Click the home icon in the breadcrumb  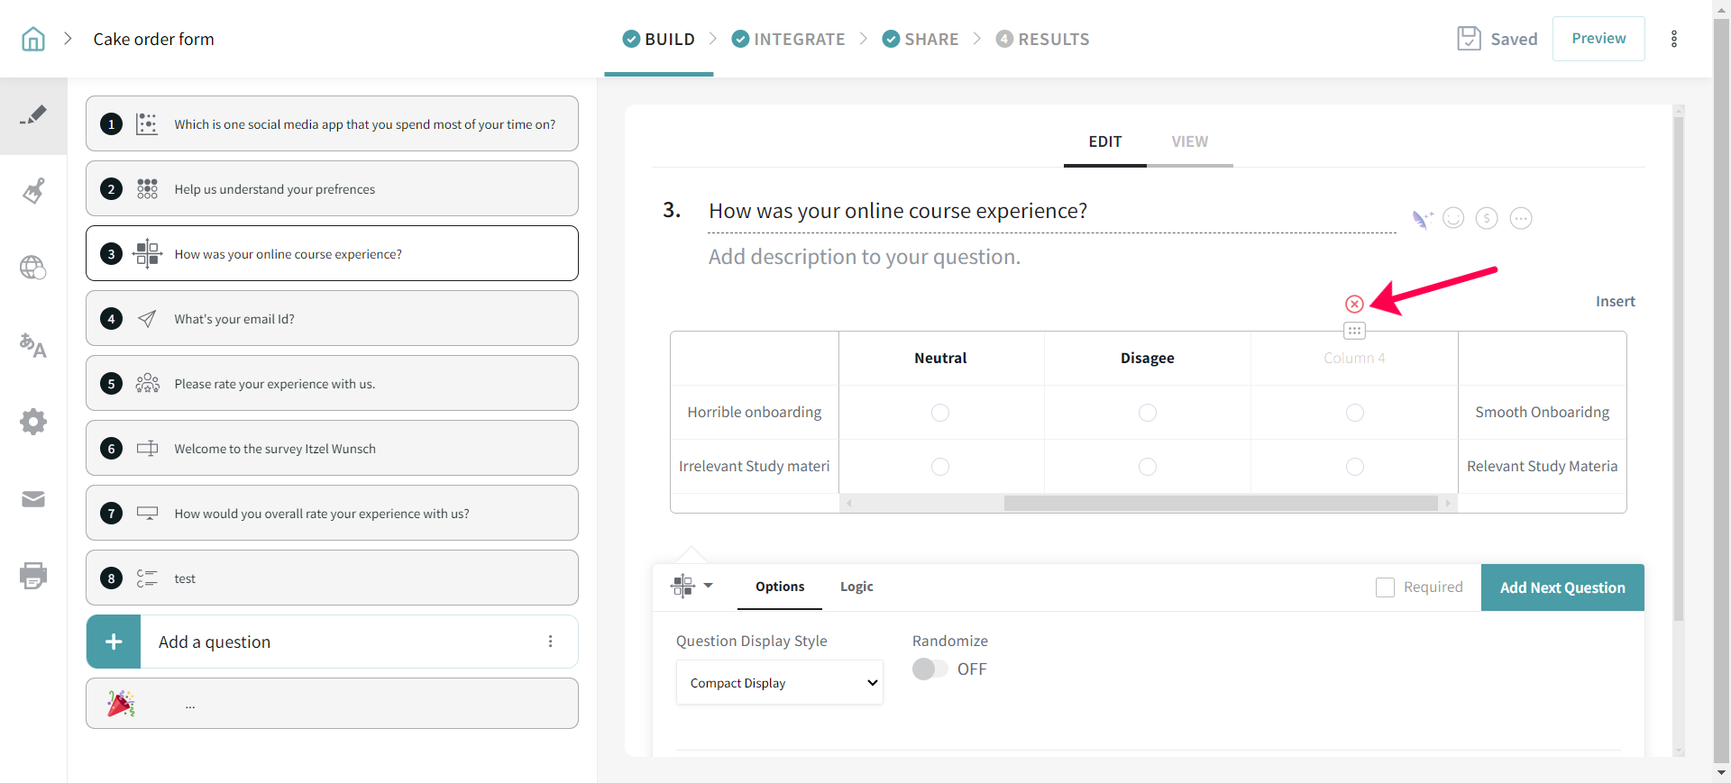(x=33, y=39)
